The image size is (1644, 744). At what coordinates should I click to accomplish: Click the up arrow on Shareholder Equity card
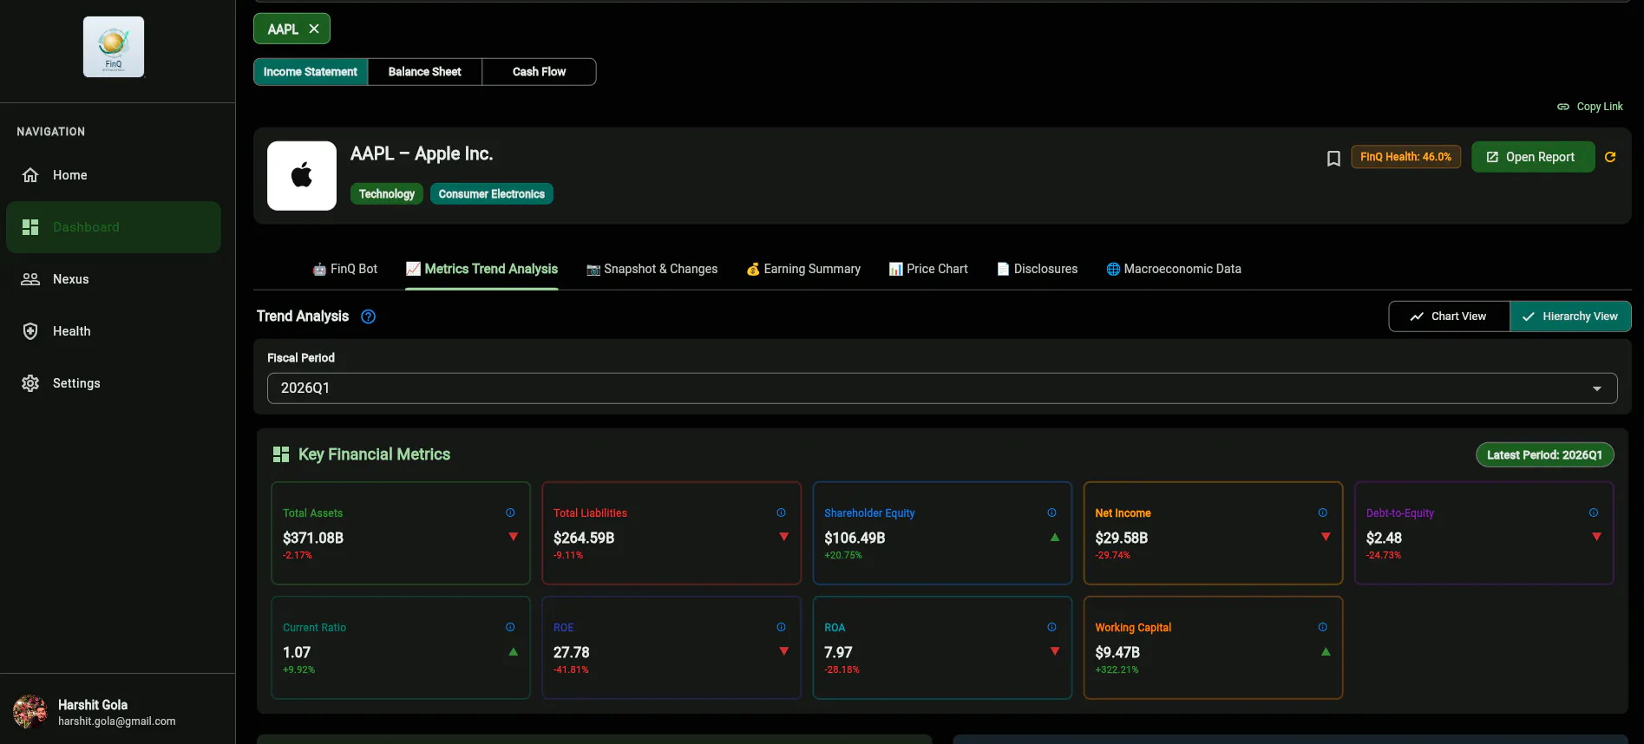1055,537
